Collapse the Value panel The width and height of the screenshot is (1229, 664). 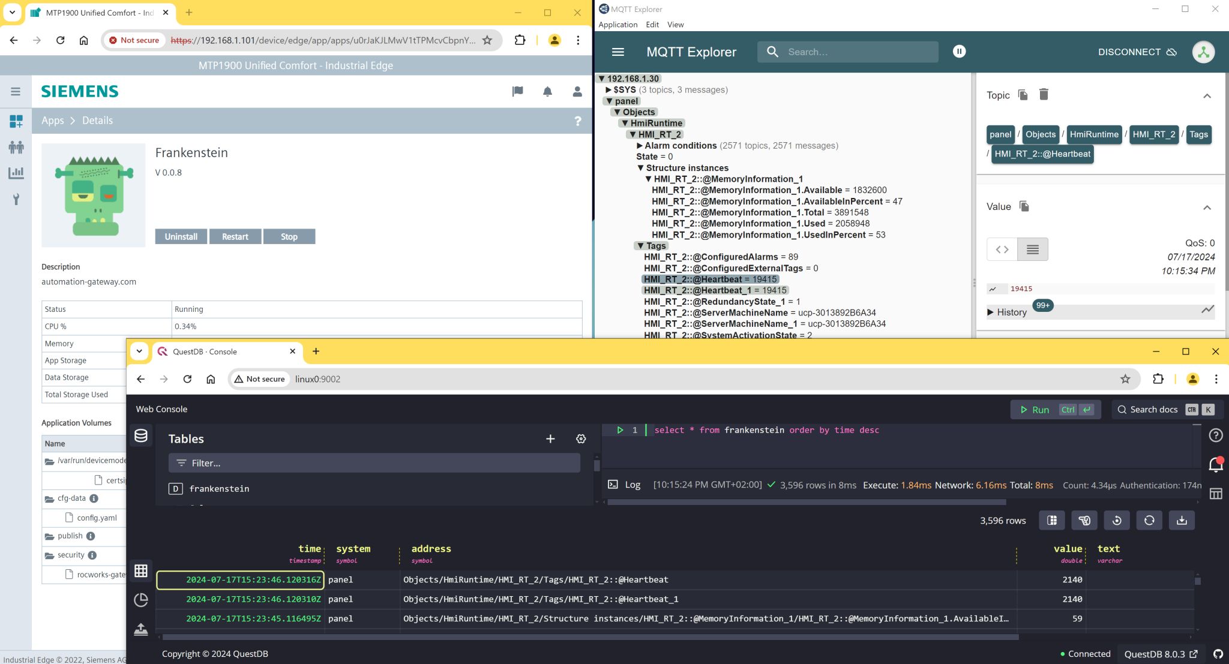[x=1207, y=208]
